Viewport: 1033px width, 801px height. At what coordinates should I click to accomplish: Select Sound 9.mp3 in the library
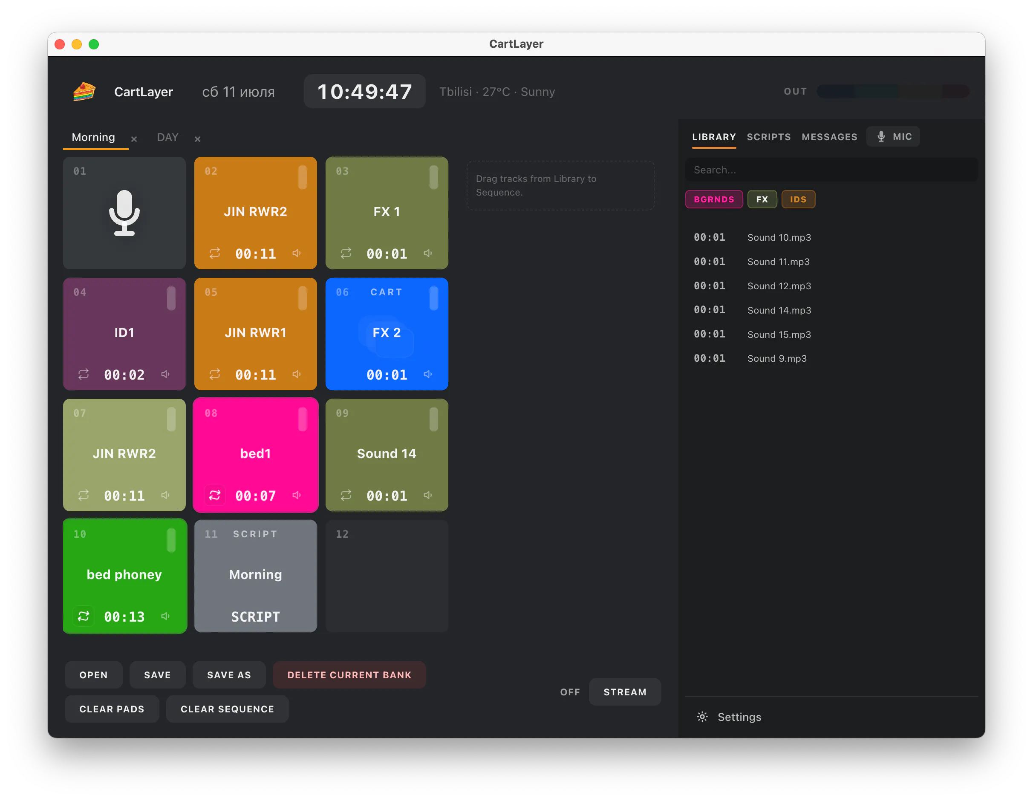[x=831, y=358]
